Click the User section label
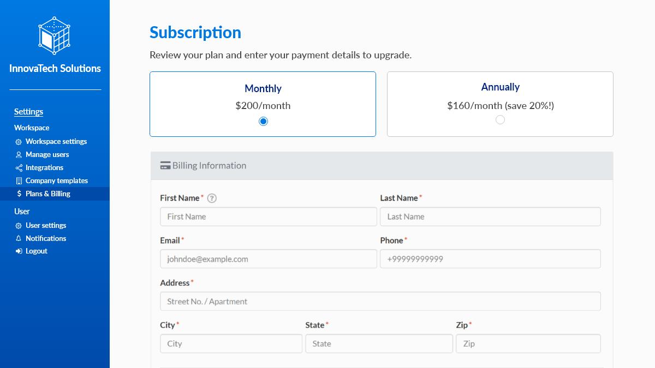This screenshot has height=368, width=655. coord(22,212)
